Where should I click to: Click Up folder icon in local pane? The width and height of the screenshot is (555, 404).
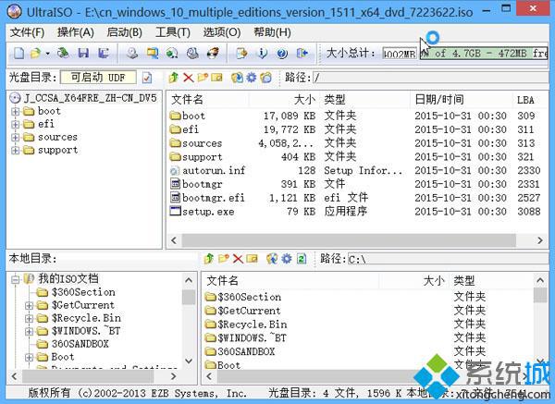(x=209, y=259)
